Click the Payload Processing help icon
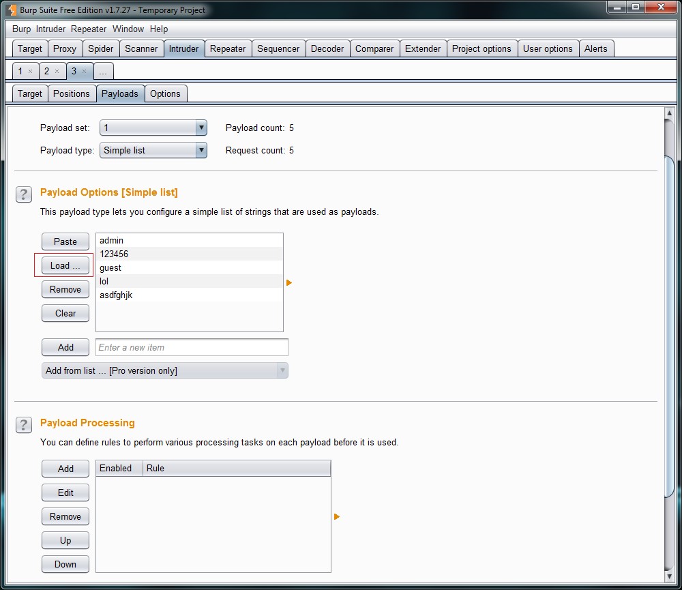Screen dimensions: 682x590 [24, 425]
